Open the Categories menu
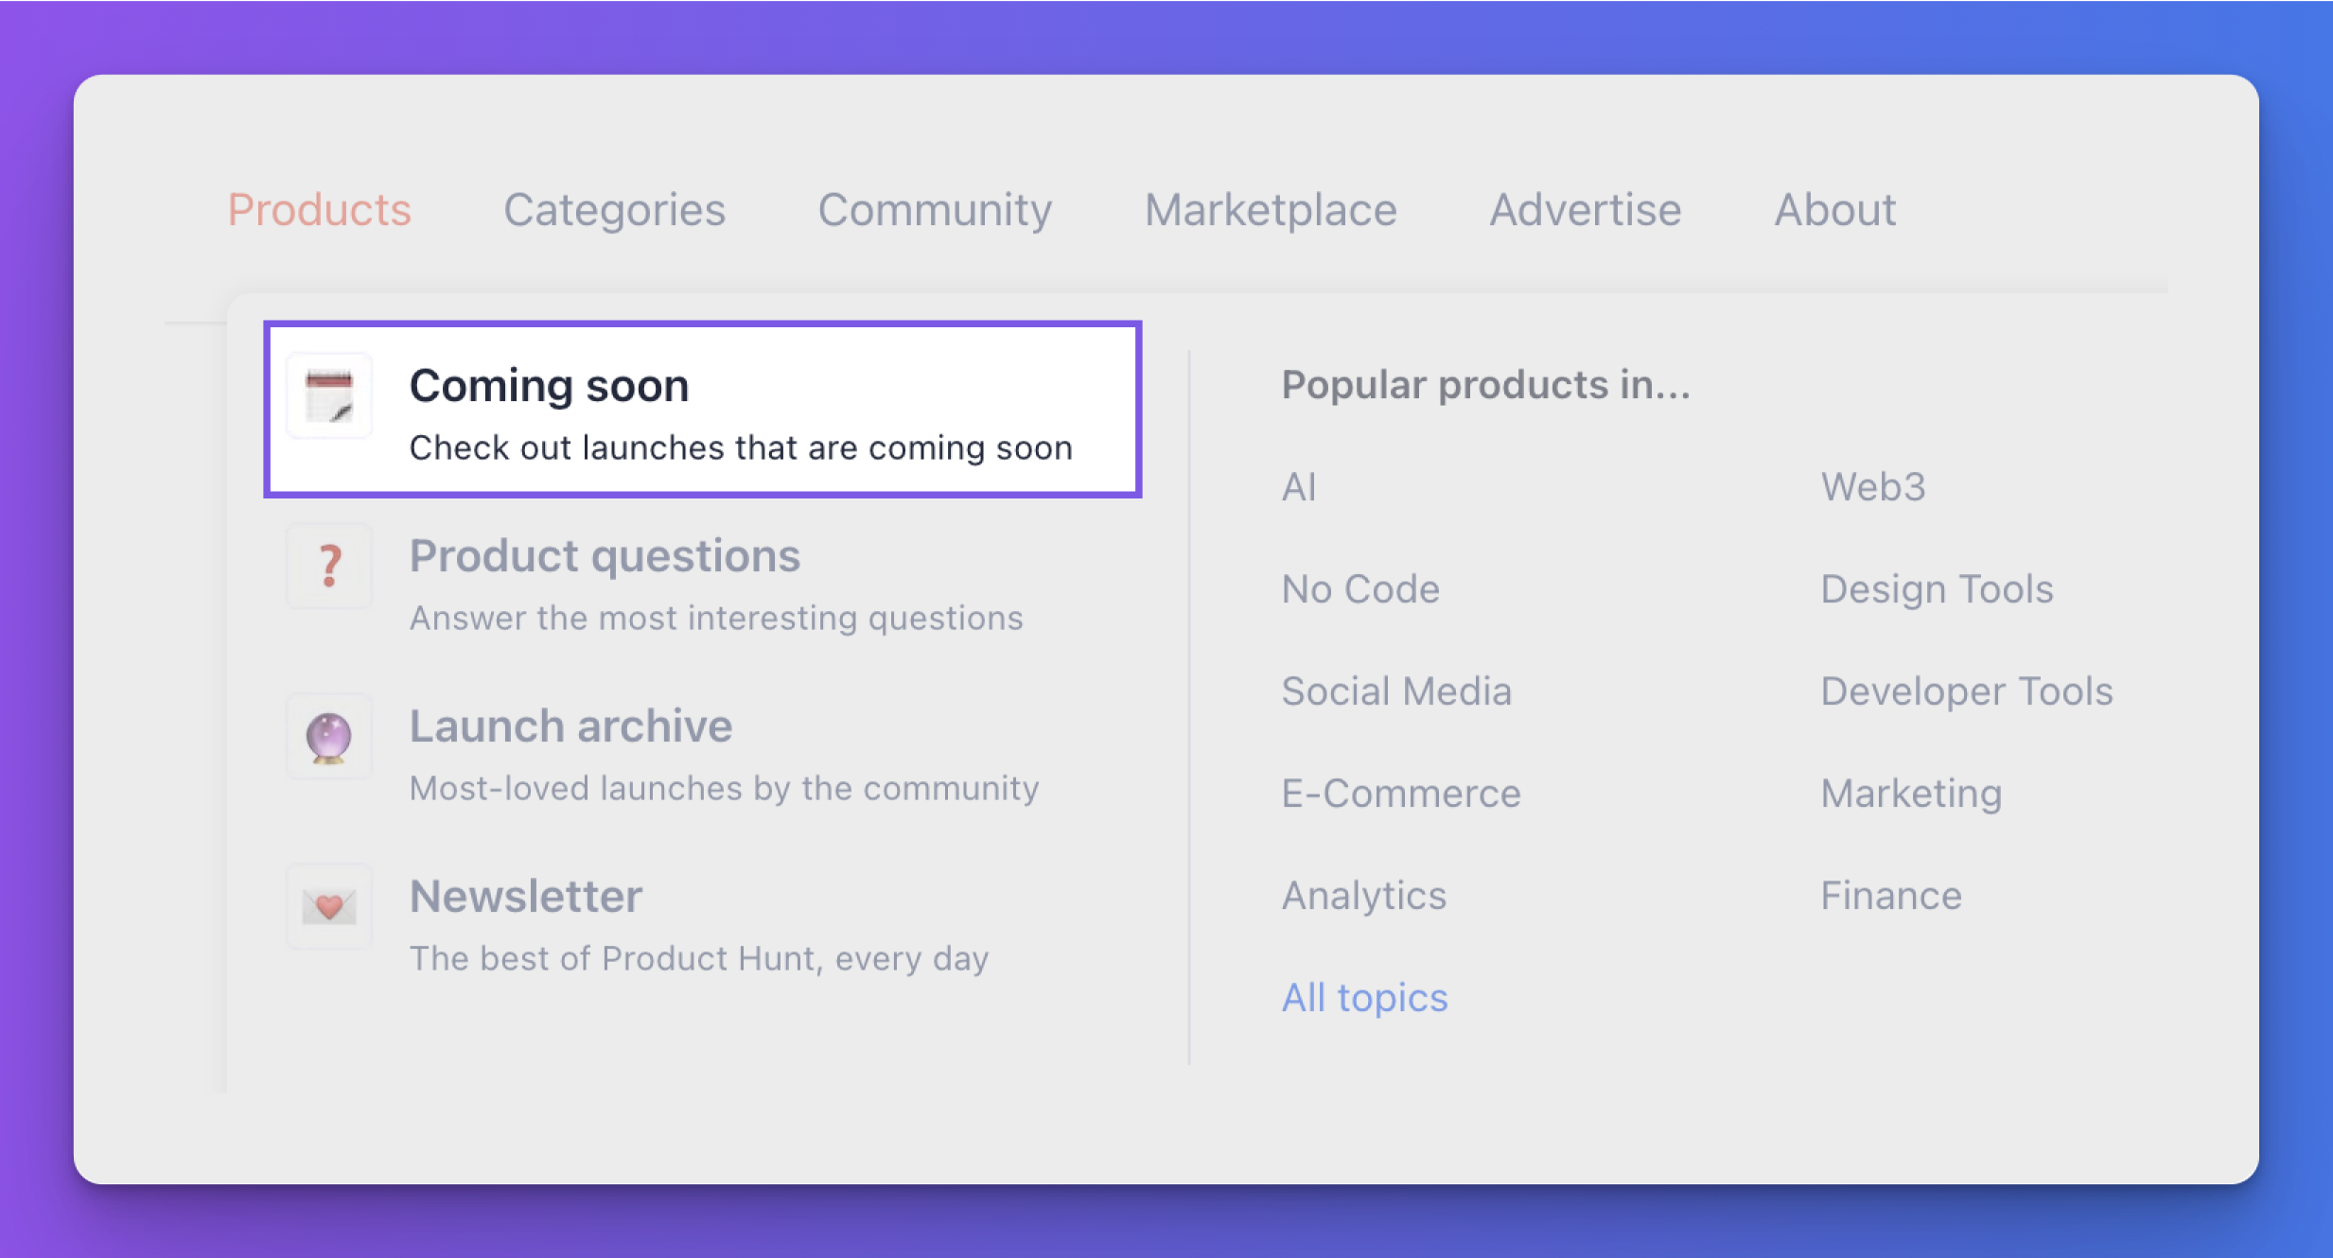2333x1258 pixels. 615,209
